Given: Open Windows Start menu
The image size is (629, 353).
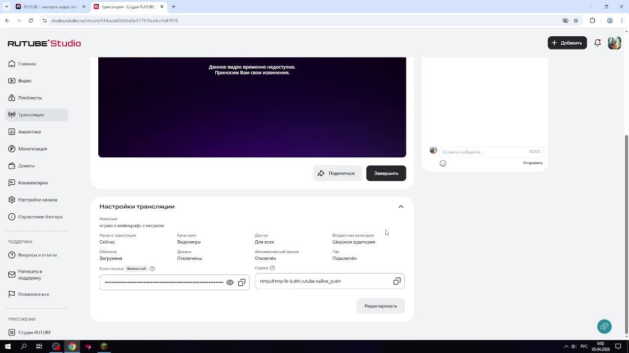Looking at the screenshot, I should [7, 347].
